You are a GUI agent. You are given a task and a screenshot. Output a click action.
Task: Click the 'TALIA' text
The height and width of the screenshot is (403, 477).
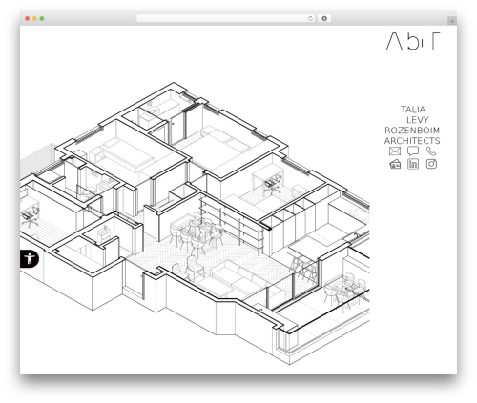coord(413,110)
